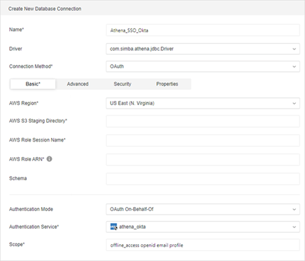Viewport: 305px width, 261px height.
Task: Click the athena_okta service icon
Action: (x=114, y=227)
